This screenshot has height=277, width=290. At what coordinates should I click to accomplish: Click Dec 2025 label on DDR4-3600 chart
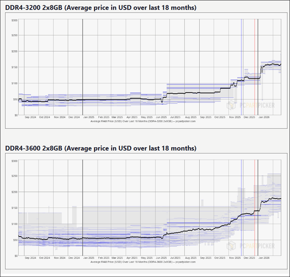[249, 258]
